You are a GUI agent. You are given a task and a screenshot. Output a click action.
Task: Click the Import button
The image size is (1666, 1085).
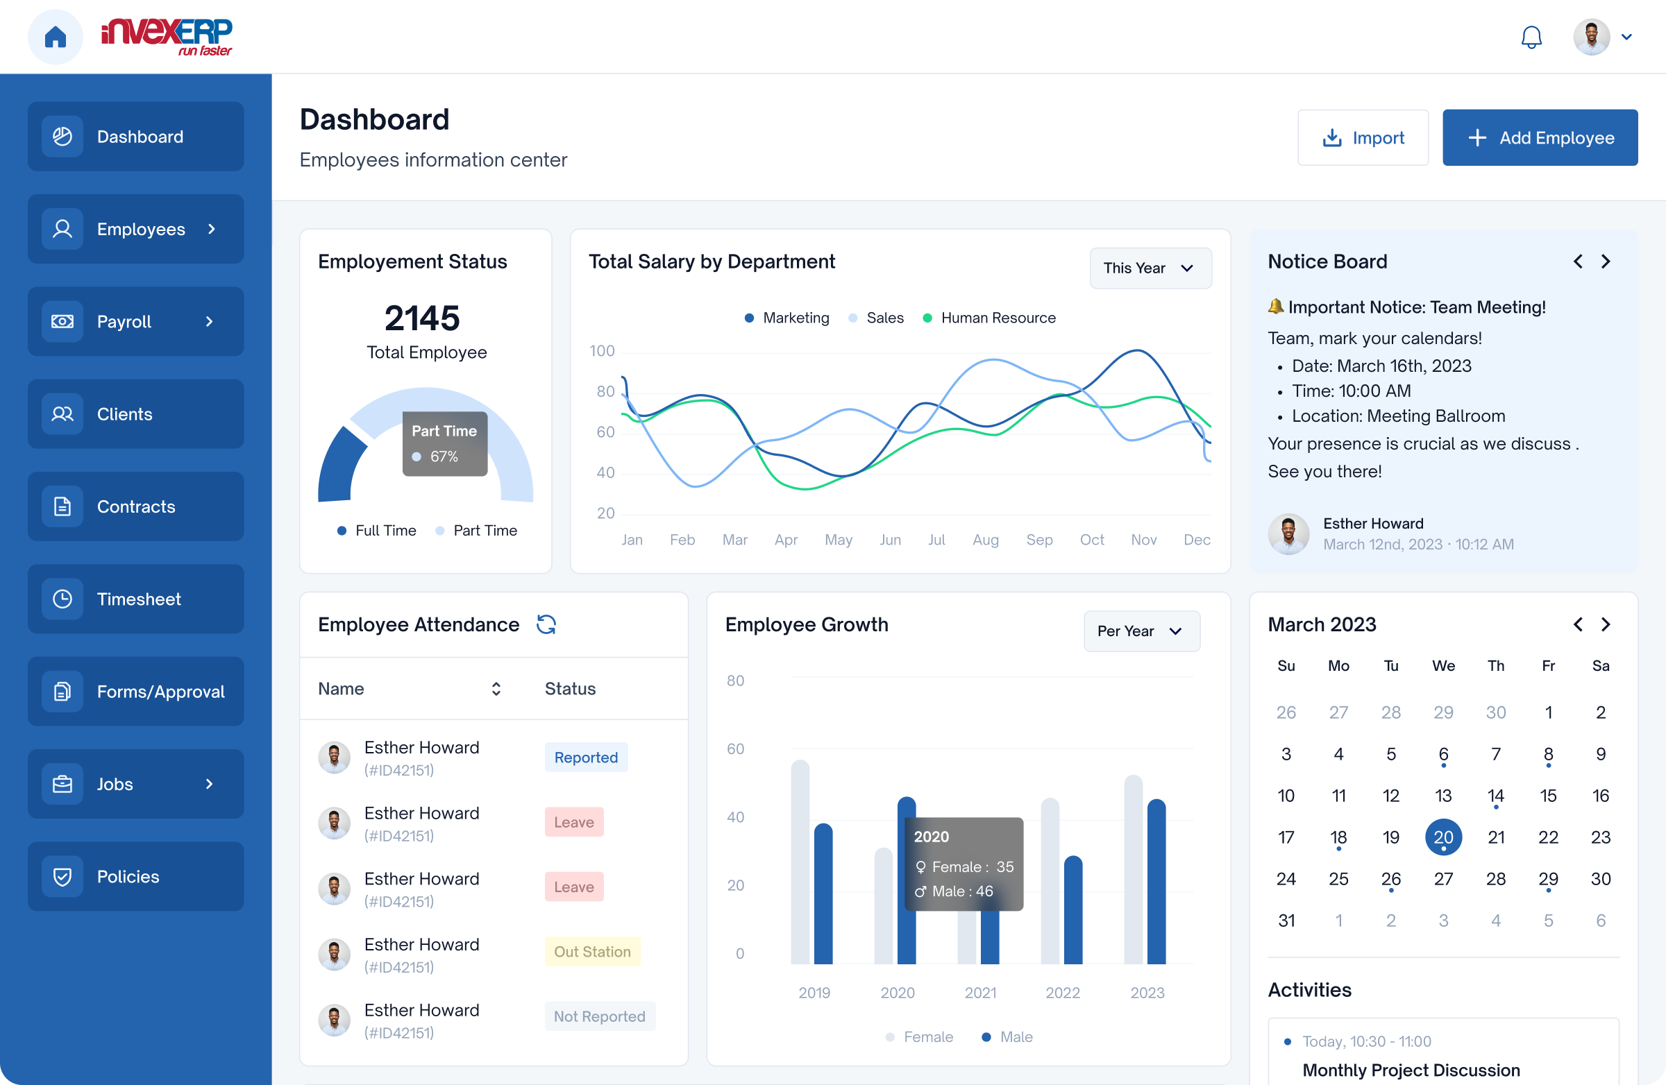[x=1362, y=138]
